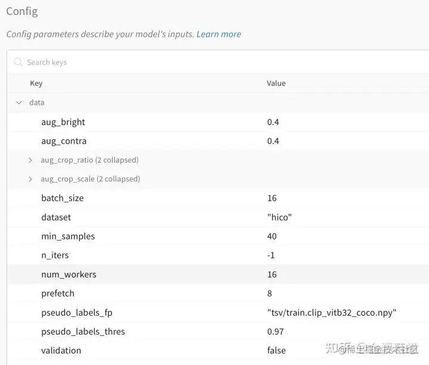Click the Key column header
This screenshot has height=365, width=429.
tap(36, 83)
